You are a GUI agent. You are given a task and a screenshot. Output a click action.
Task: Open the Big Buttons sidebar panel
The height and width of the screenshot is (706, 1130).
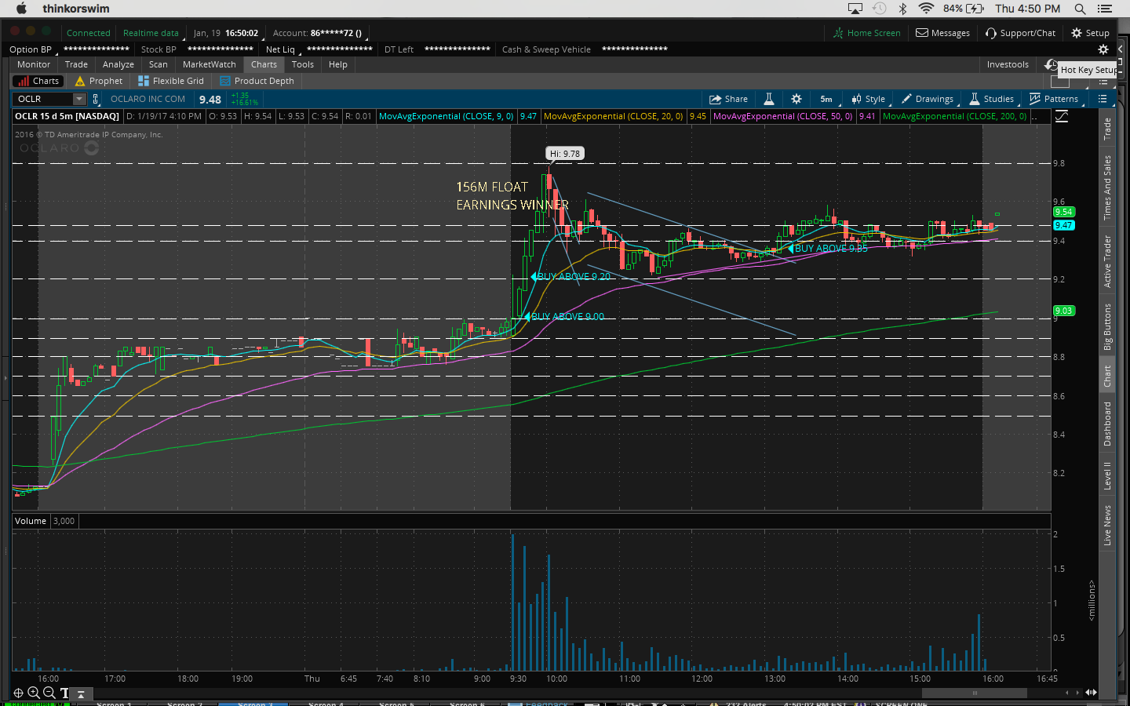(1107, 326)
